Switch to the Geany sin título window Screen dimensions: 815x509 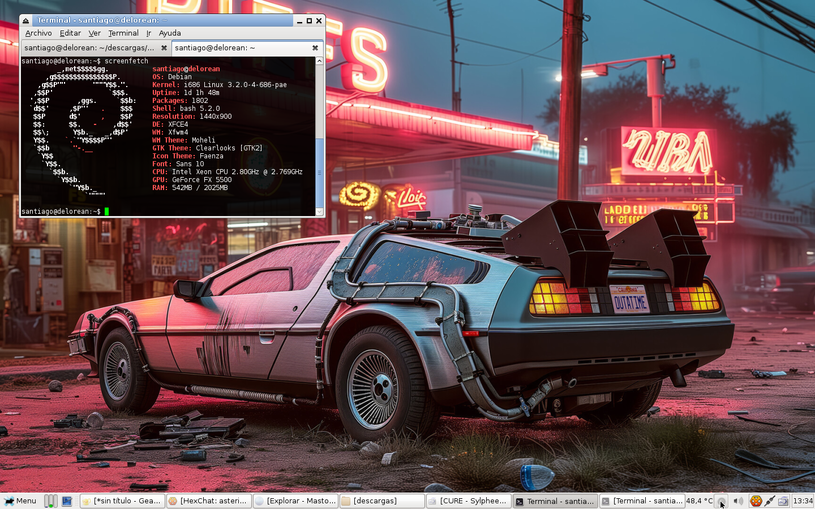coord(122,501)
